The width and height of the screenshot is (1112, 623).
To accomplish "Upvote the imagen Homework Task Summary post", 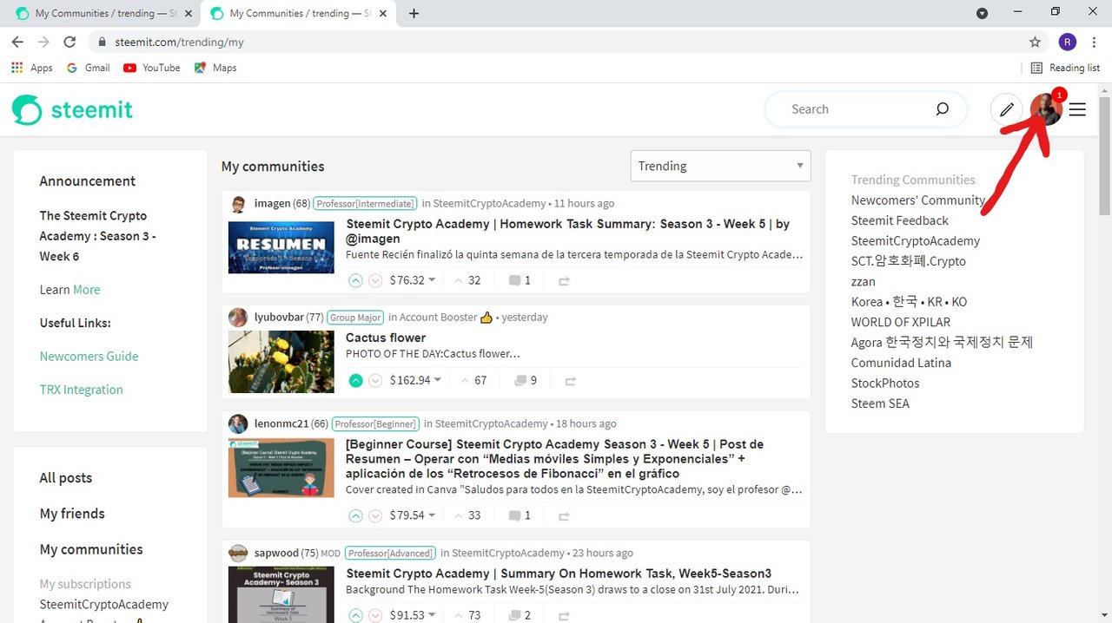I will point(355,280).
